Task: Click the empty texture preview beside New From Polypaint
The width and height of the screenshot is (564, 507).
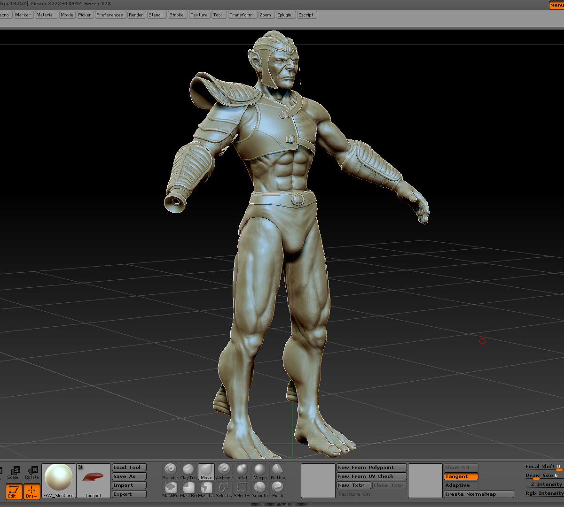Action: pyautogui.click(x=318, y=481)
